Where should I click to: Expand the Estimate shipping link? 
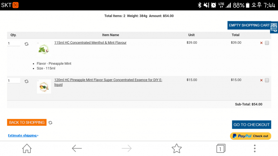[23, 135]
